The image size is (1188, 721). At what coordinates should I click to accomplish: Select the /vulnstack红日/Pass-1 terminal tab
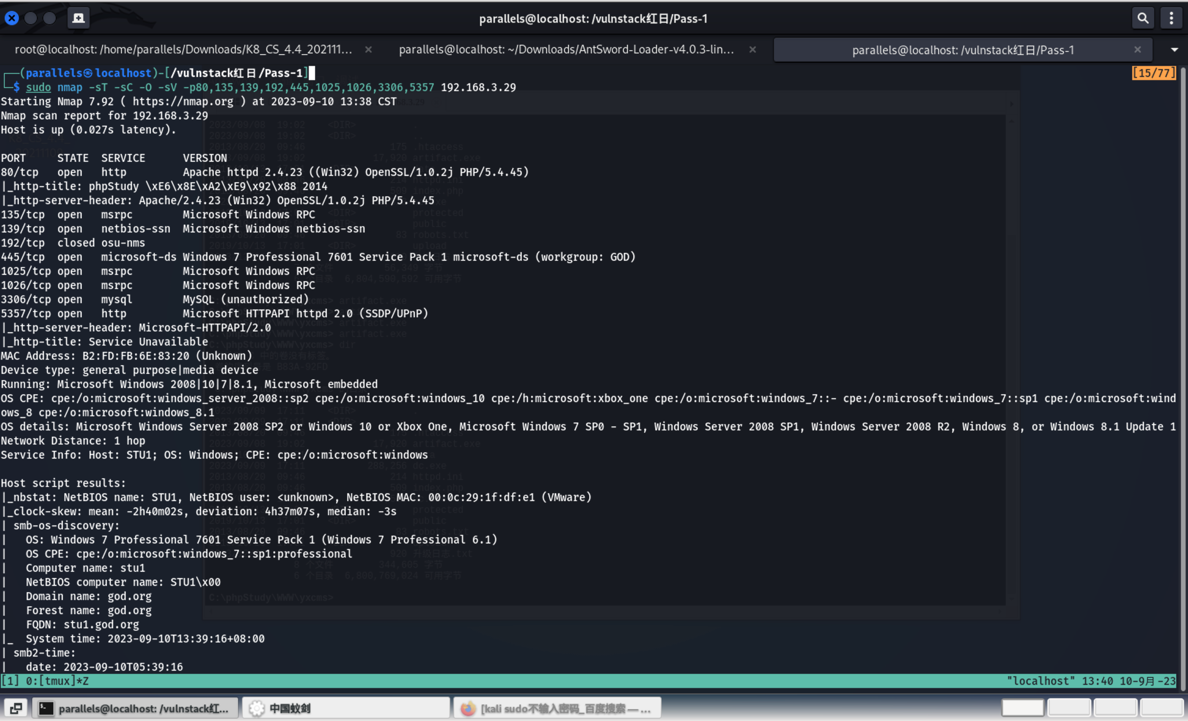coord(963,50)
